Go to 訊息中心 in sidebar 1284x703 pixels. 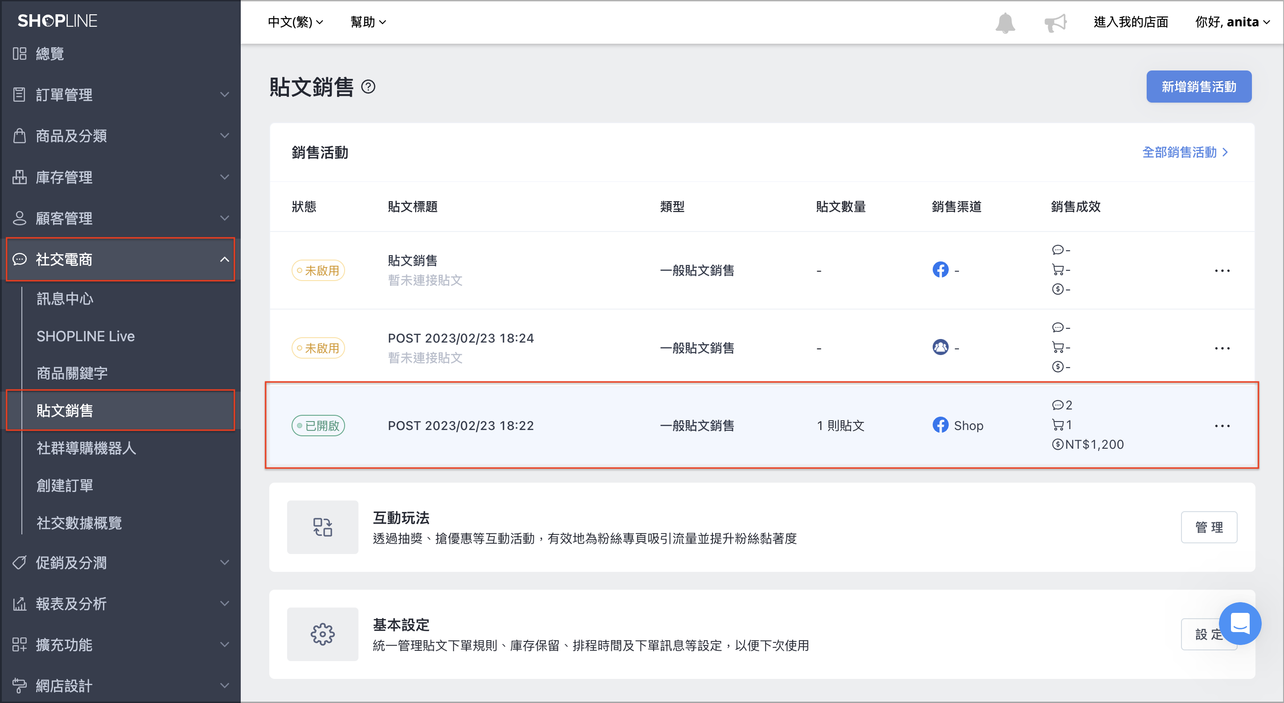(65, 299)
